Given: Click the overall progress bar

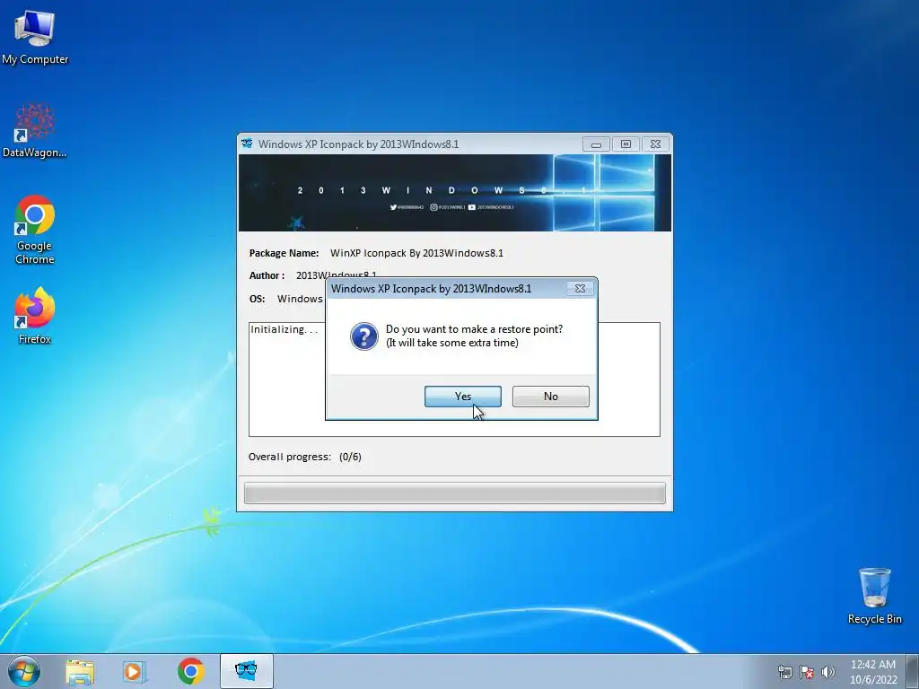Looking at the screenshot, I should (455, 493).
